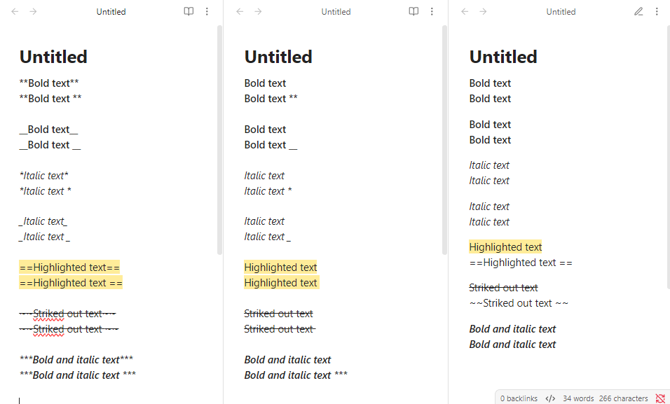Navigate forward in the middle pane
Screen dimensions: 670x404
pyautogui.click(x=258, y=11)
